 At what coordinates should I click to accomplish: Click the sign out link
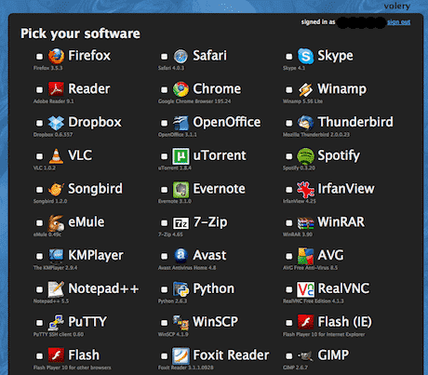(x=398, y=22)
